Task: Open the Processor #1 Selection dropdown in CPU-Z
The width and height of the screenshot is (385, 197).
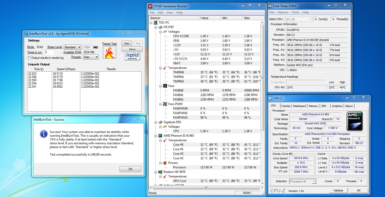Action: pos(302,181)
